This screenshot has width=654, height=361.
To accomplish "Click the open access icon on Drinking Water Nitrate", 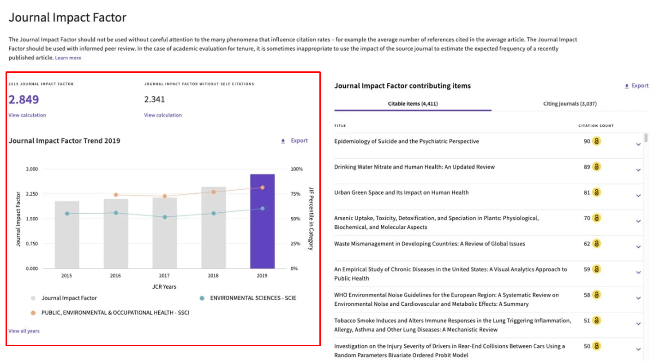I will click(596, 167).
